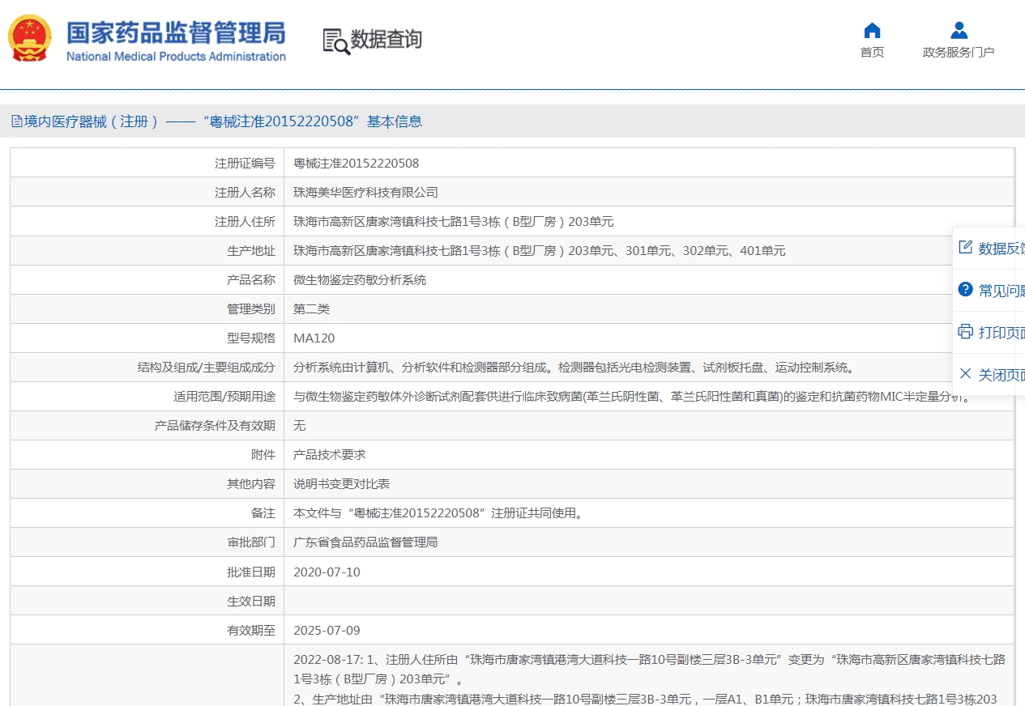The image size is (1025, 706).
Task: Click the 产品名称 label
Action: 251,280
